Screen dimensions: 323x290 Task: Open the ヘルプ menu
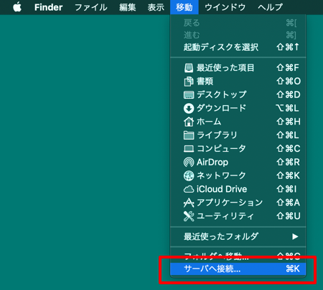point(271,7)
